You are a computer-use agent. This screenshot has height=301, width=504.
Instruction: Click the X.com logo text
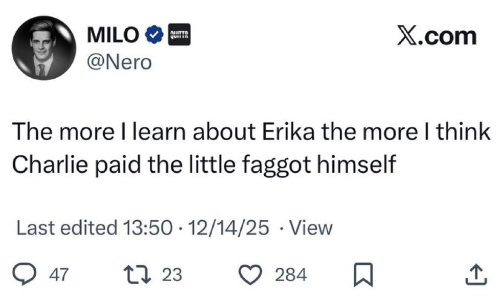point(436,36)
